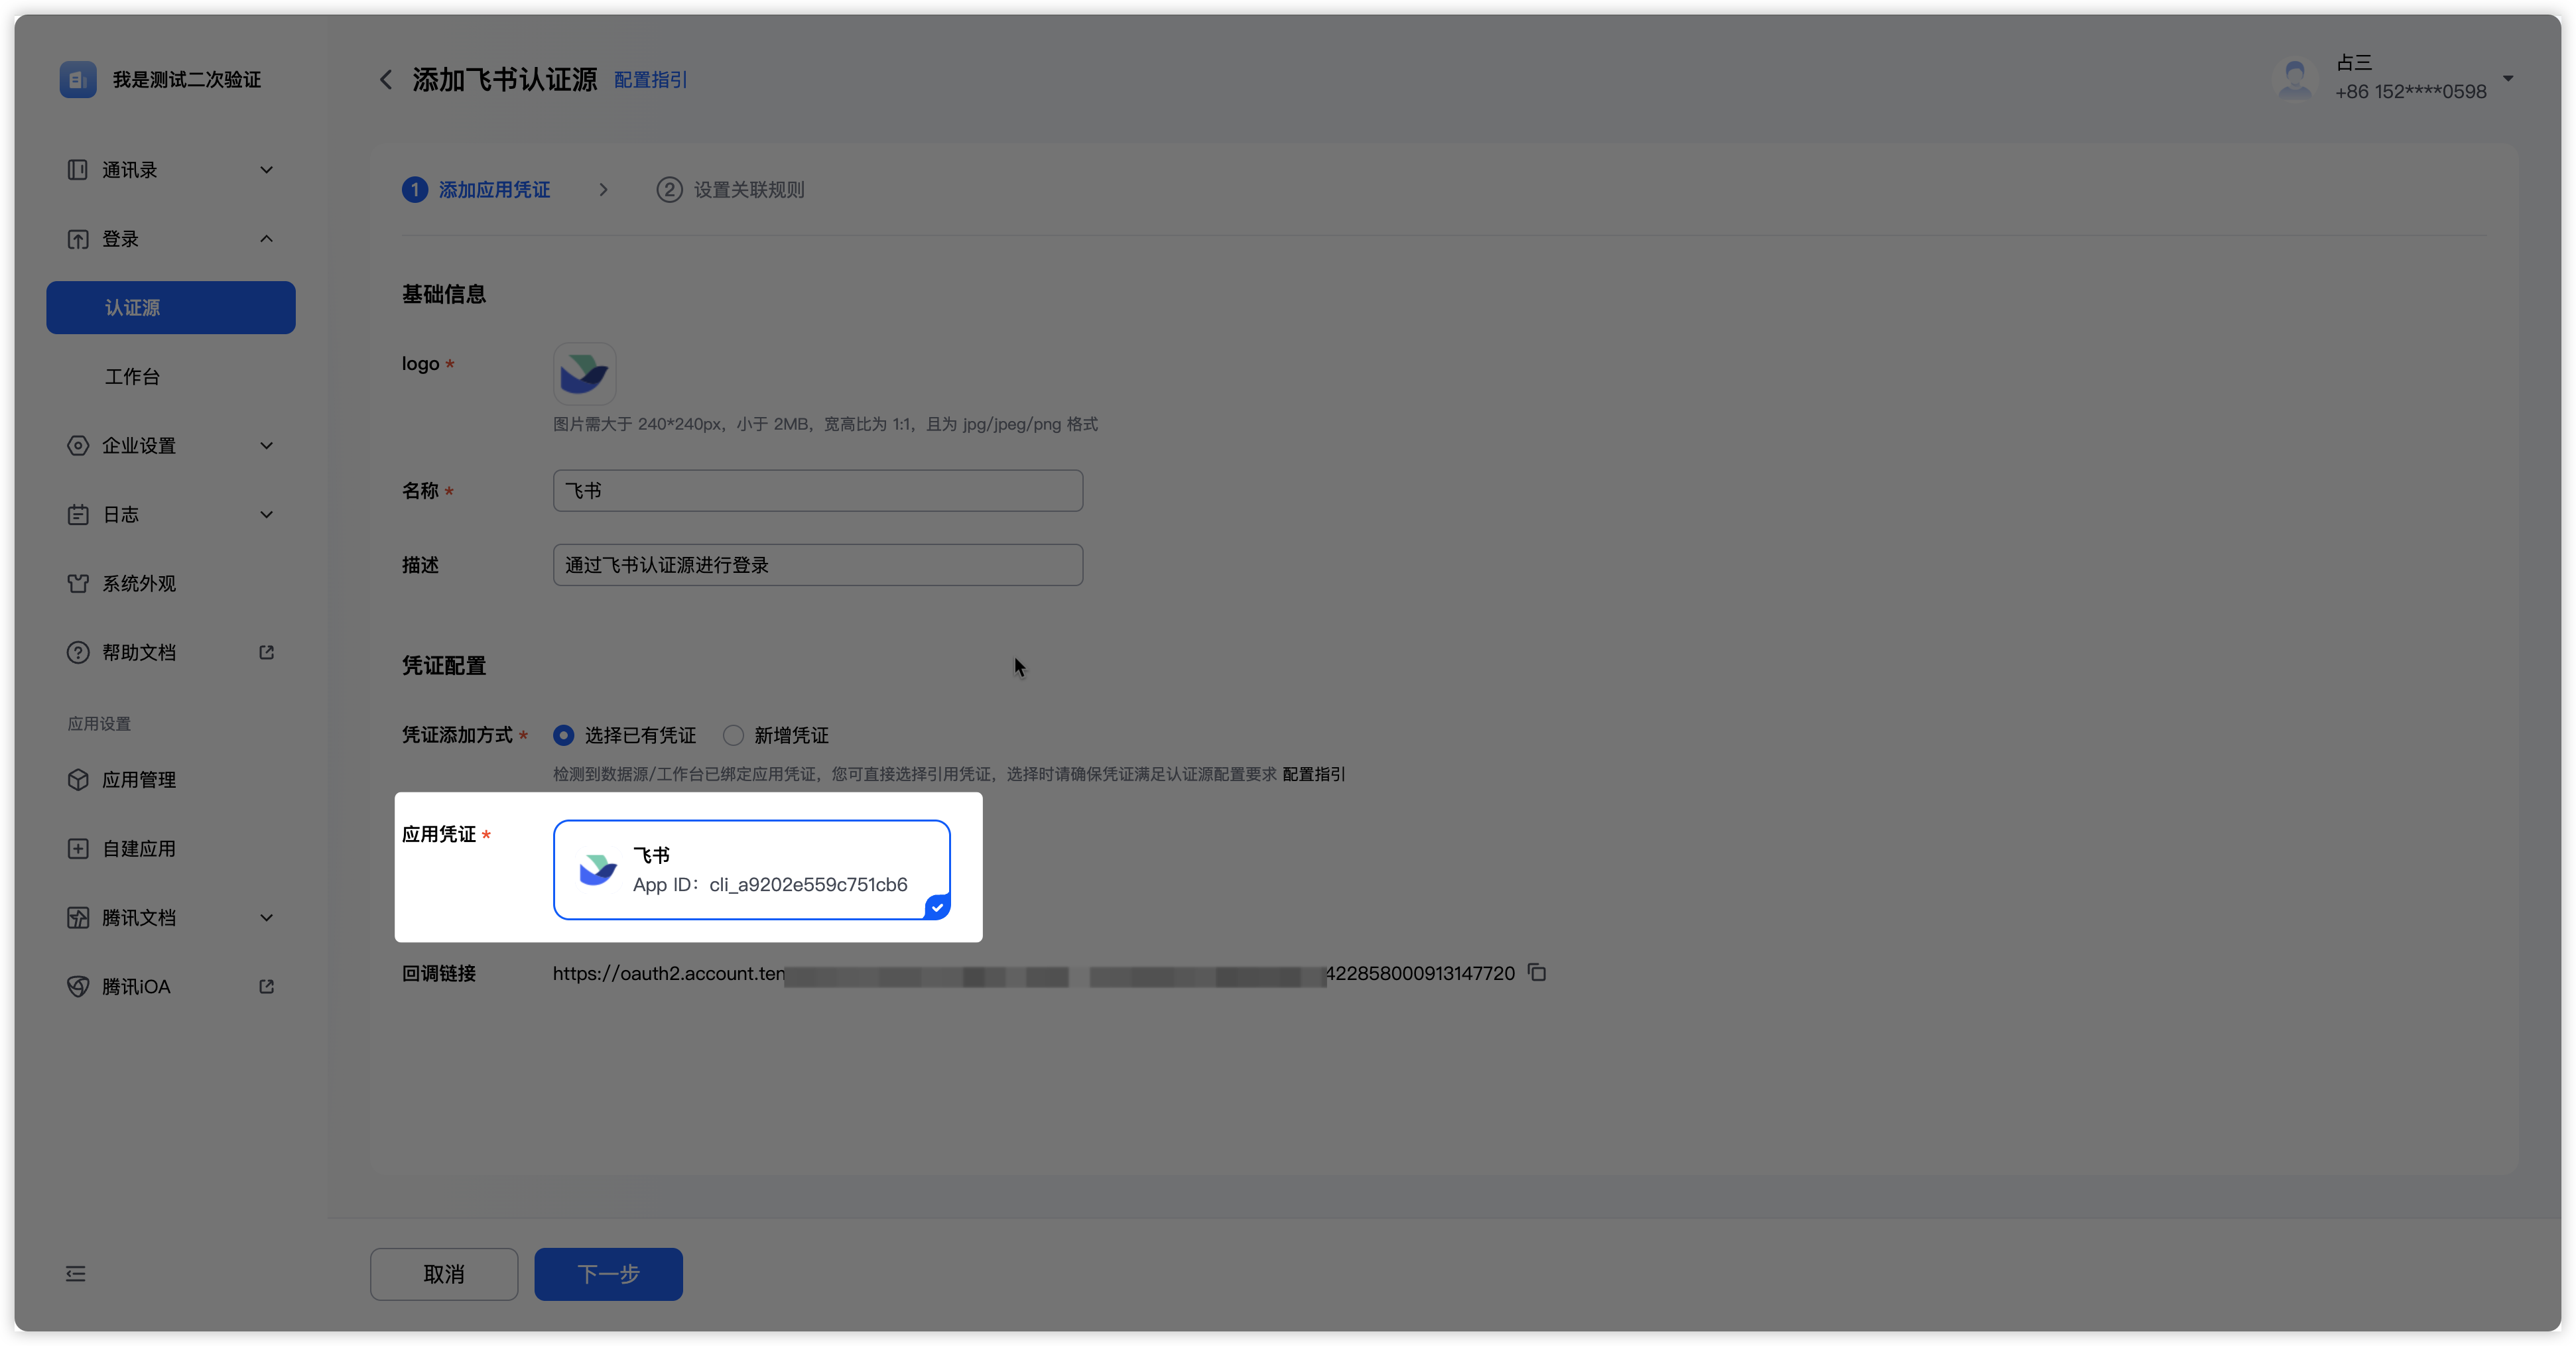Image resolution: width=2576 pixels, height=1346 pixels.
Task: Select the 选择已有凭证 radio option
Action: 564,735
